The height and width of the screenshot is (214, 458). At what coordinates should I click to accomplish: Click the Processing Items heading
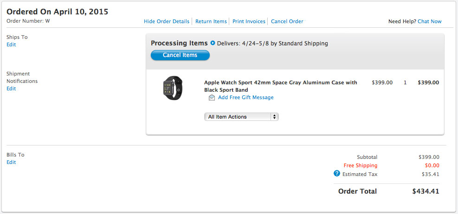(179, 43)
